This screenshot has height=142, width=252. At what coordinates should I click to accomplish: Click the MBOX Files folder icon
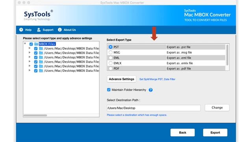36,44
